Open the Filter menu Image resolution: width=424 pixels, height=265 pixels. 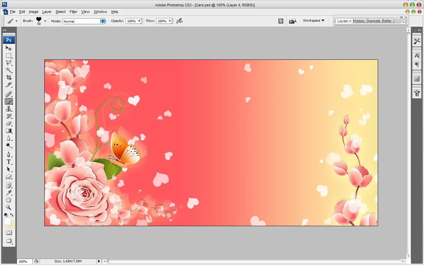tap(73, 12)
